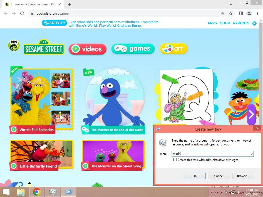
Task: Bookmark this page with star
Action: click(231, 13)
